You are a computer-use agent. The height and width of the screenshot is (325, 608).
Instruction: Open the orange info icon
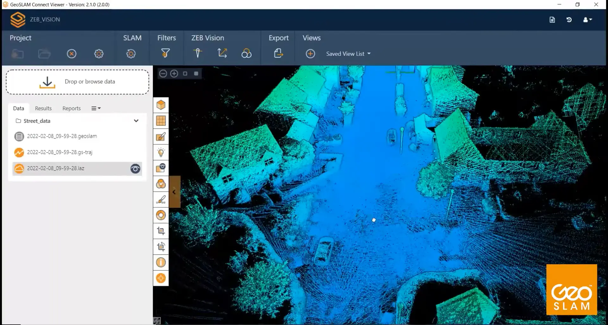pyautogui.click(x=161, y=263)
